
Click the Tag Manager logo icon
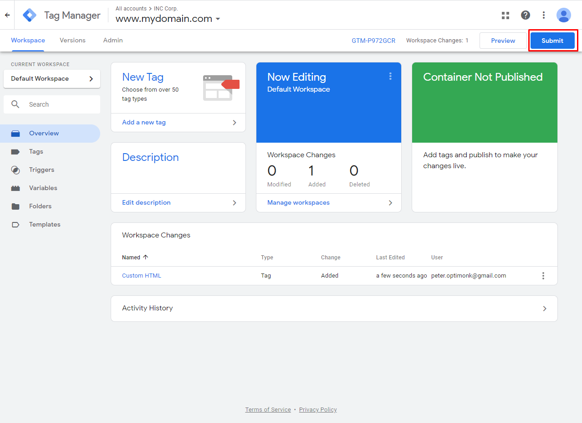pos(30,15)
